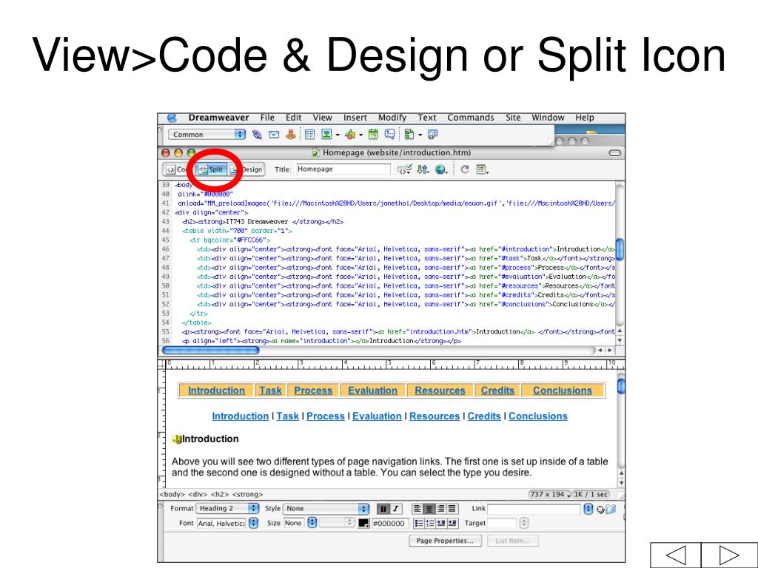The width and height of the screenshot is (758, 568).
Task: Open the Common insert category dropdown
Action: [x=207, y=135]
